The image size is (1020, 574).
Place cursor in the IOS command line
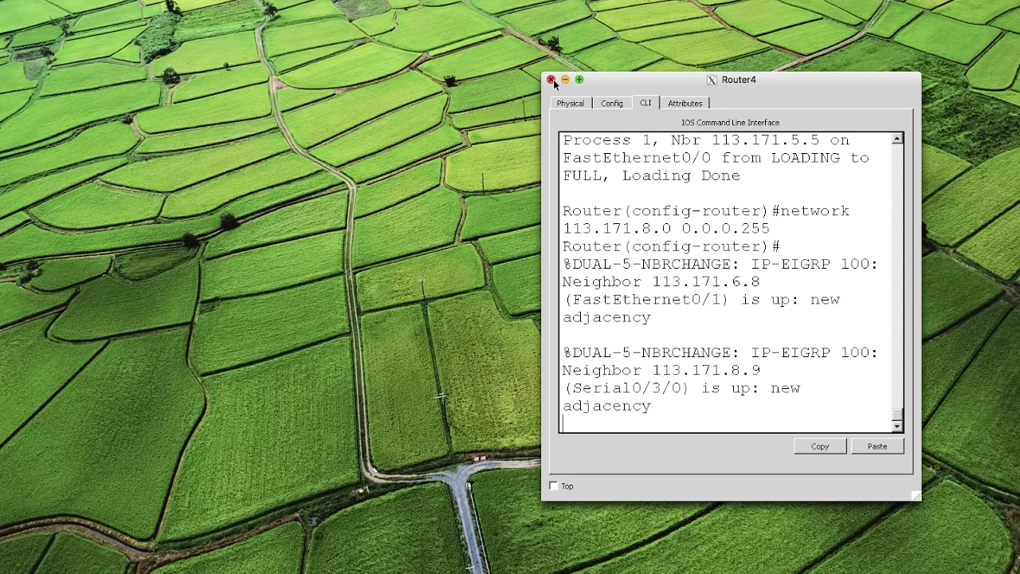click(x=725, y=423)
